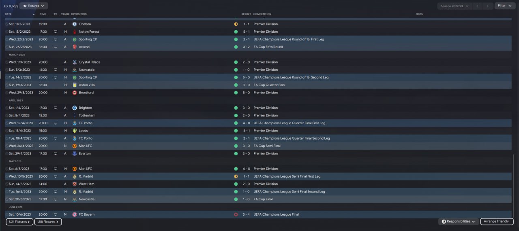Click the TV broadcast icon on Nottm Forest row
The height and width of the screenshot is (231, 519).
pyautogui.click(x=56, y=32)
